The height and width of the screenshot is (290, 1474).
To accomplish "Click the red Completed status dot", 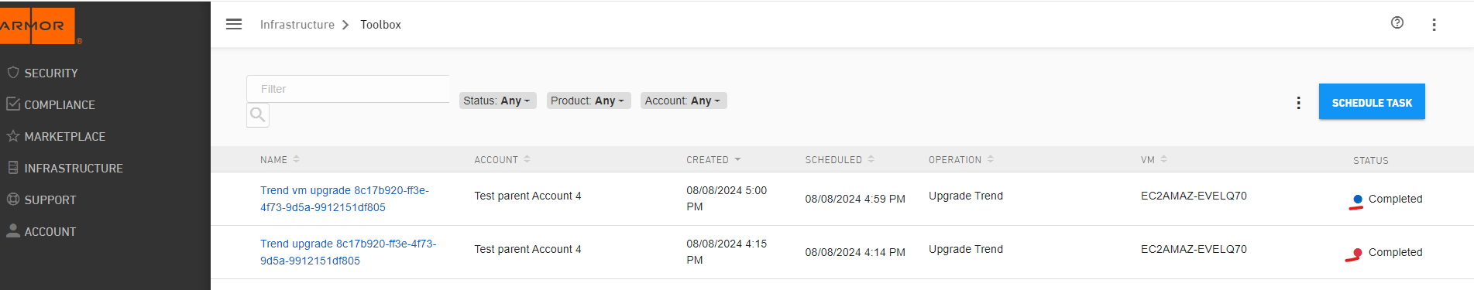I will 1357,253.
